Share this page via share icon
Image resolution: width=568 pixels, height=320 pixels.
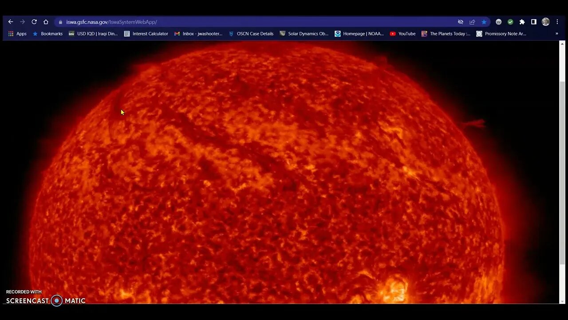(472, 22)
